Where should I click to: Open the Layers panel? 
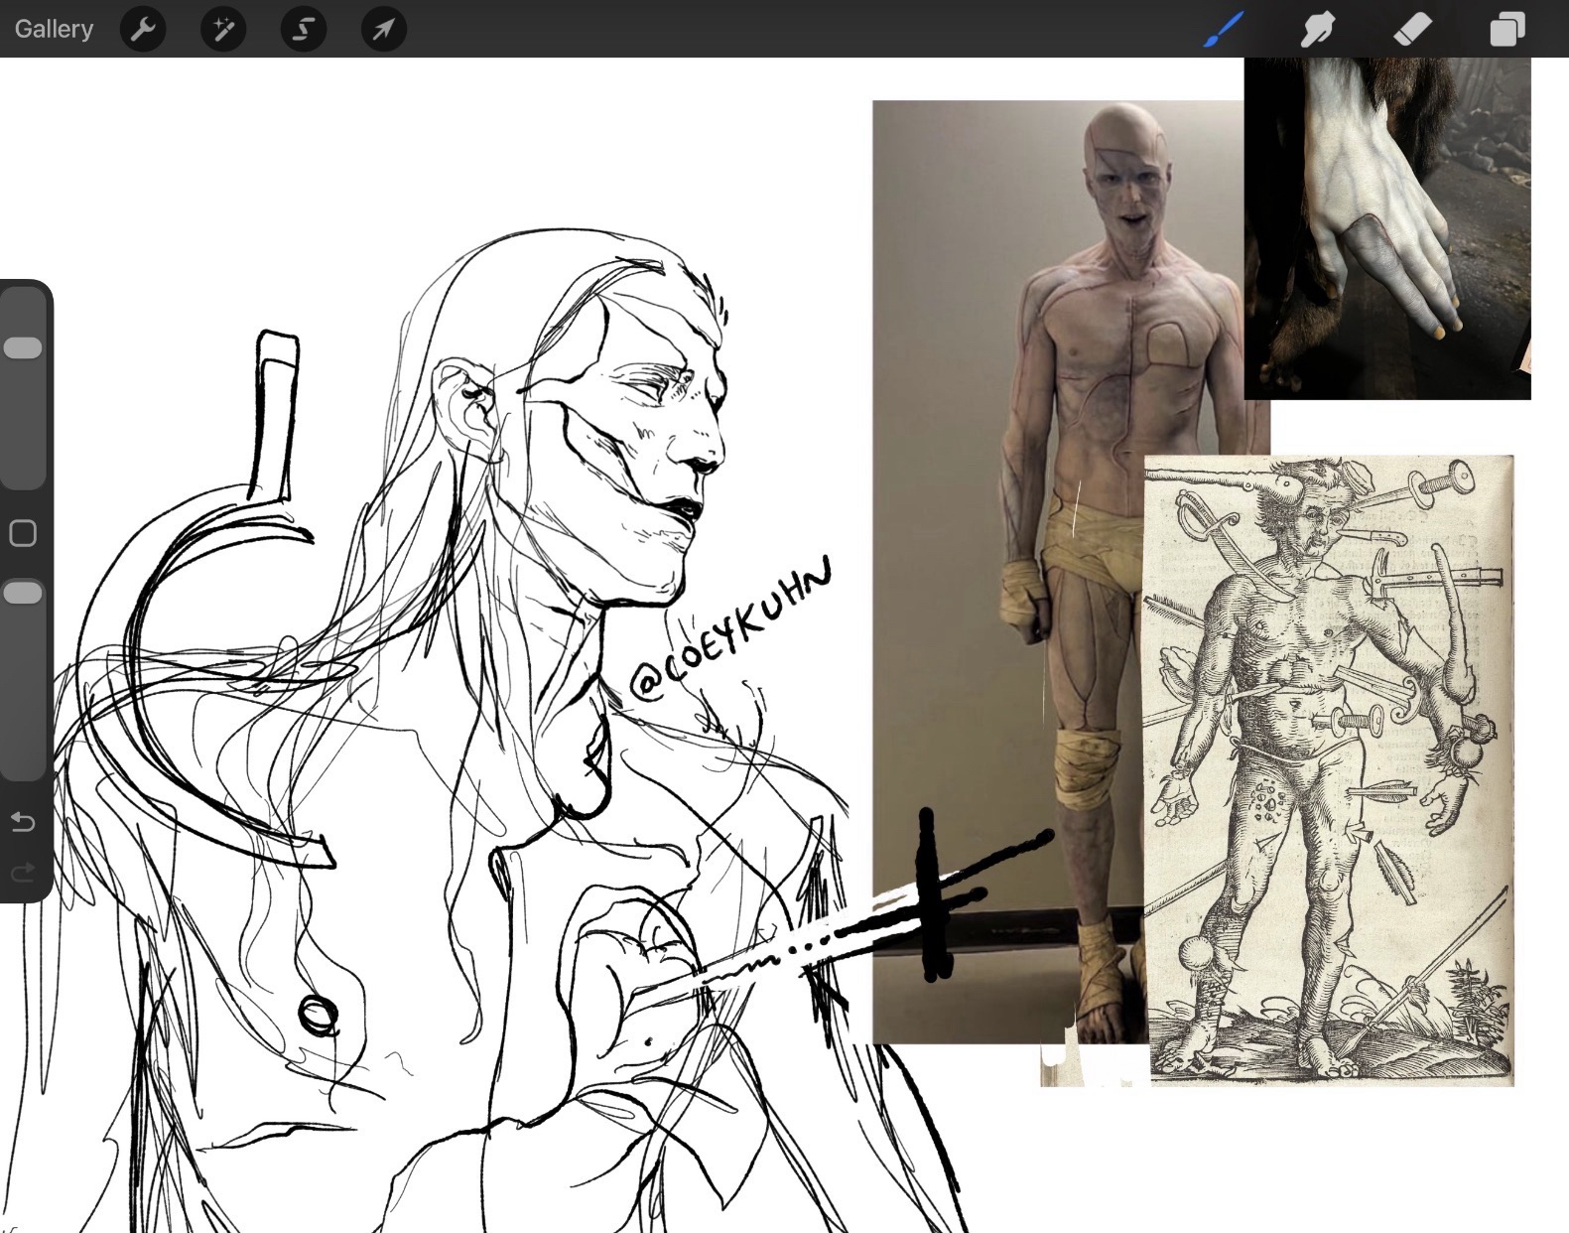[1506, 30]
